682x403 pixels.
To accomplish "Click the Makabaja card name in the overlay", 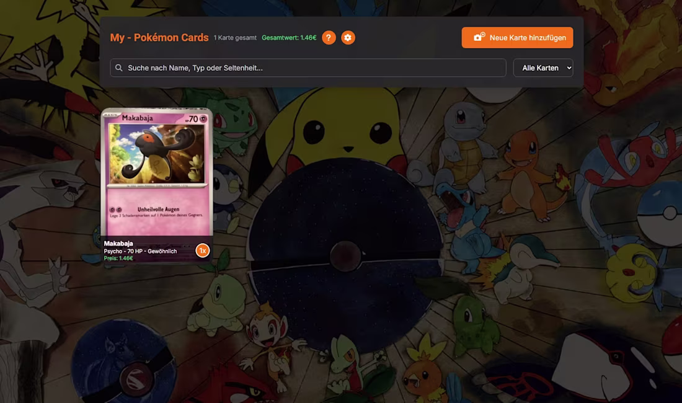I will click(118, 243).
